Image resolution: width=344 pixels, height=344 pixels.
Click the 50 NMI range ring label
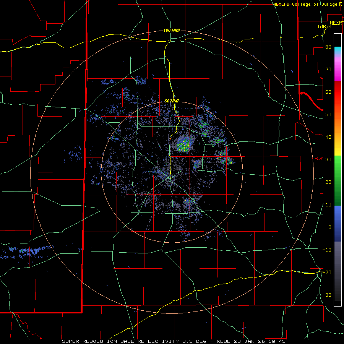[172, 101]
